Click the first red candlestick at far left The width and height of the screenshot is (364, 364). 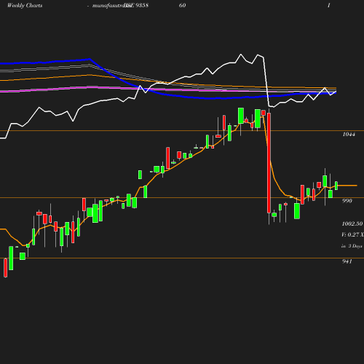click(6, 268)
